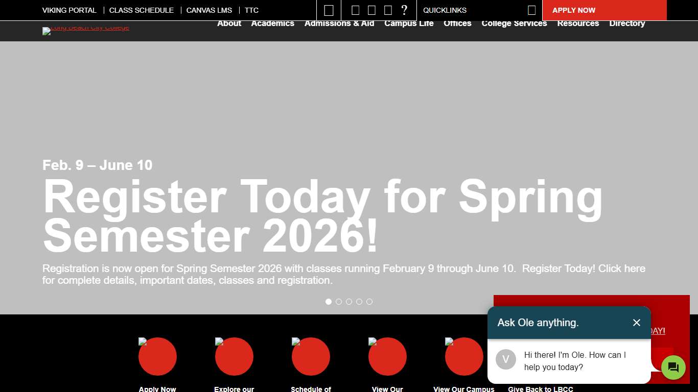
Task: Select the third carousel indicator dot
Action: click(x=349, y=302)
